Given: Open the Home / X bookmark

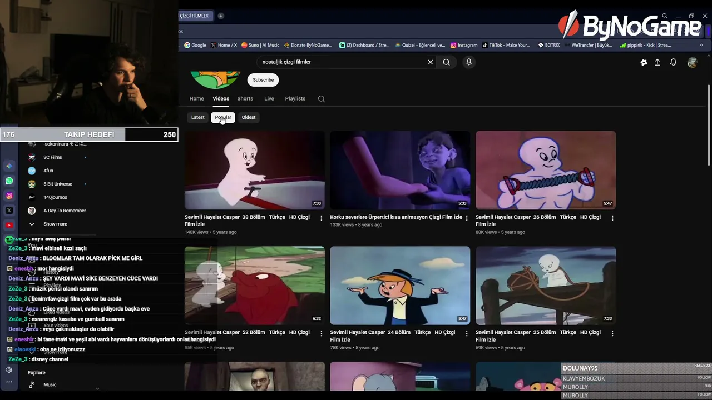Looking at the screenshot, I should tap(224, 45).
